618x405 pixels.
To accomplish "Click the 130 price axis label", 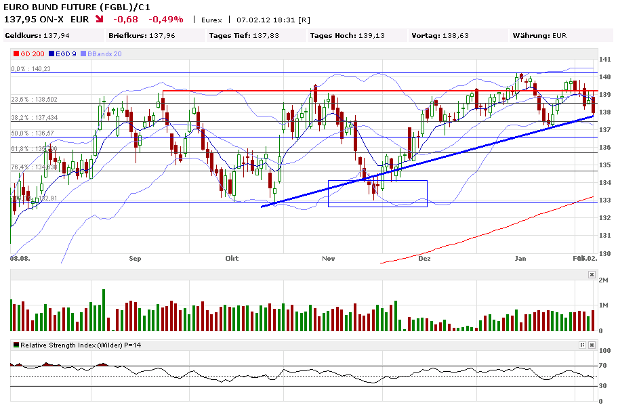I will [x=604, y=253].
